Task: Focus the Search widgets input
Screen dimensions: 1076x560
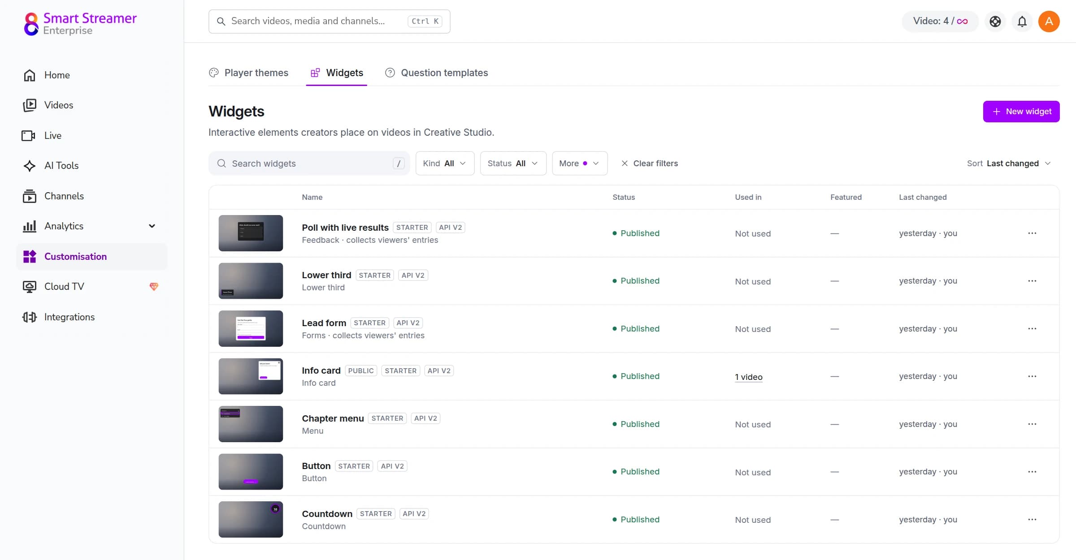Action: 309,163
